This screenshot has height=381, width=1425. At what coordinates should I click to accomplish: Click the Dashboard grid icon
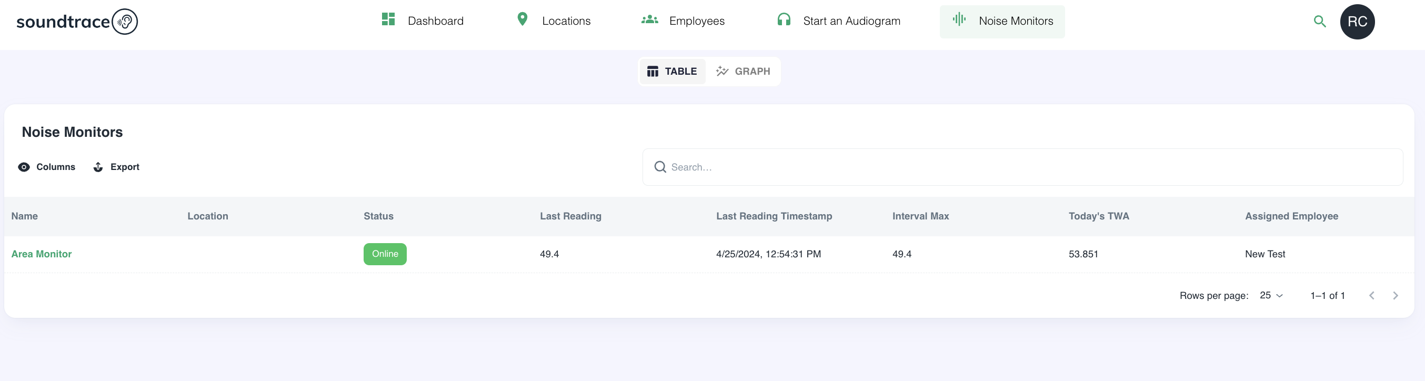click(x=388, y=19)
